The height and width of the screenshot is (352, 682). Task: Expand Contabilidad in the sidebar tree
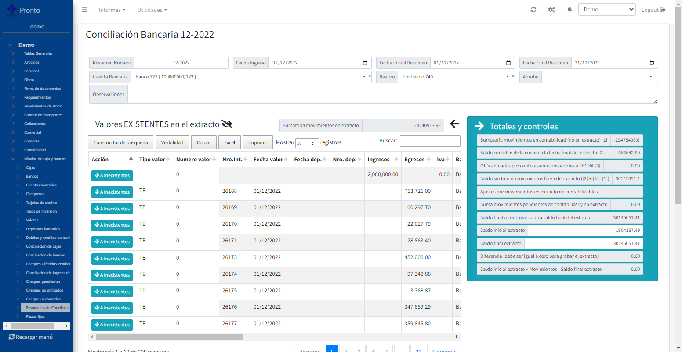click(35, 150)
